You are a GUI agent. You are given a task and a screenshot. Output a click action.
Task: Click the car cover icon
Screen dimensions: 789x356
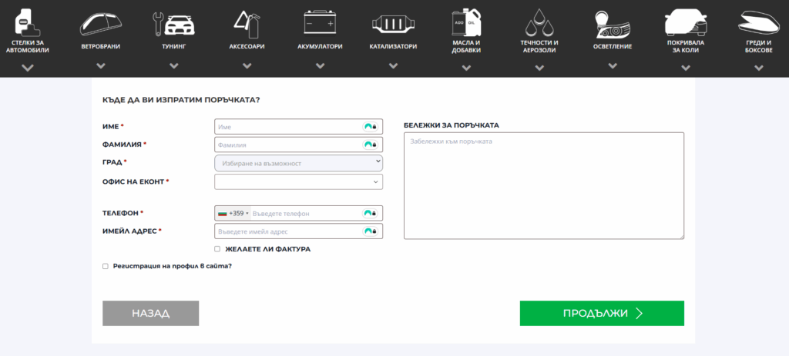pyautogui.click(x=686, y=22)
